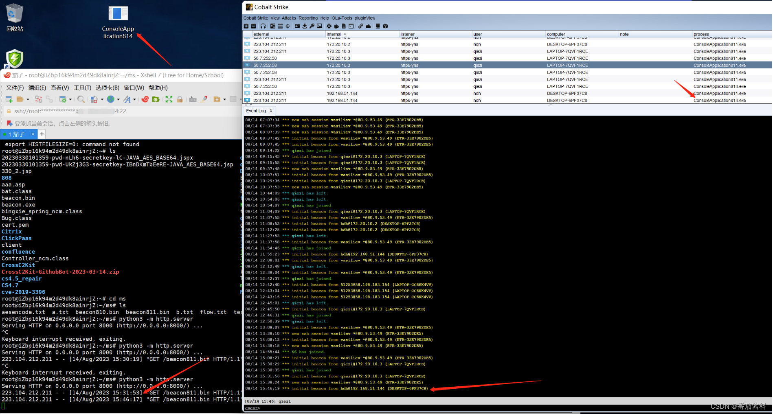The width and height of the screenshot is (773, 414).
Task: Click Xshell reconnect chain icon
Action: click(49, 99)
